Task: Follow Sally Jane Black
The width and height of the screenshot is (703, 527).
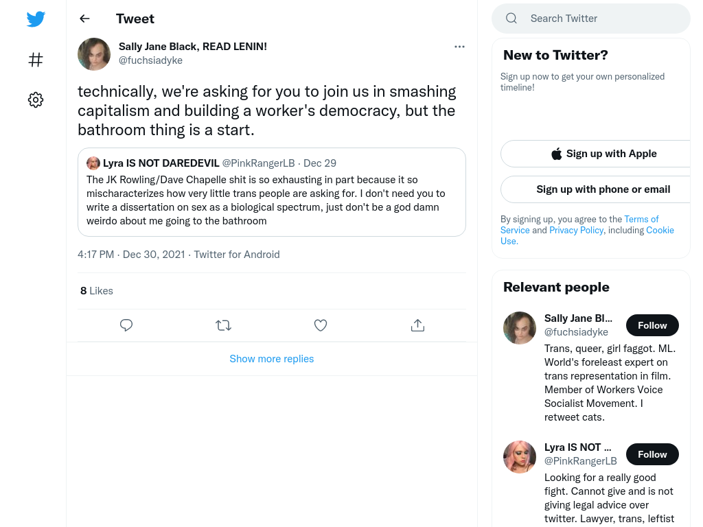Action: tap(652, 325)
